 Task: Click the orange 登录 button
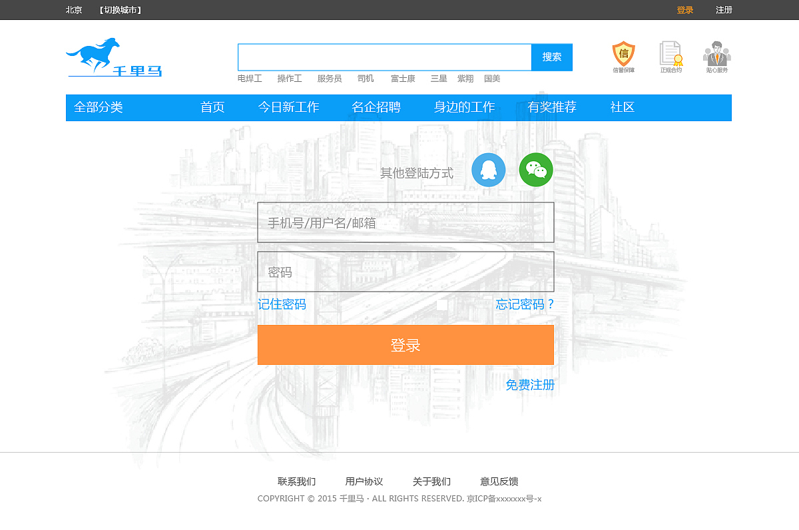click(405, 345)
